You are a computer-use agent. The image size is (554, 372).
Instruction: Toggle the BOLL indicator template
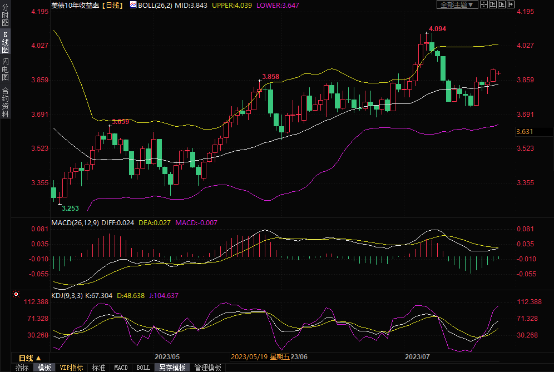[x=143, y=368]
